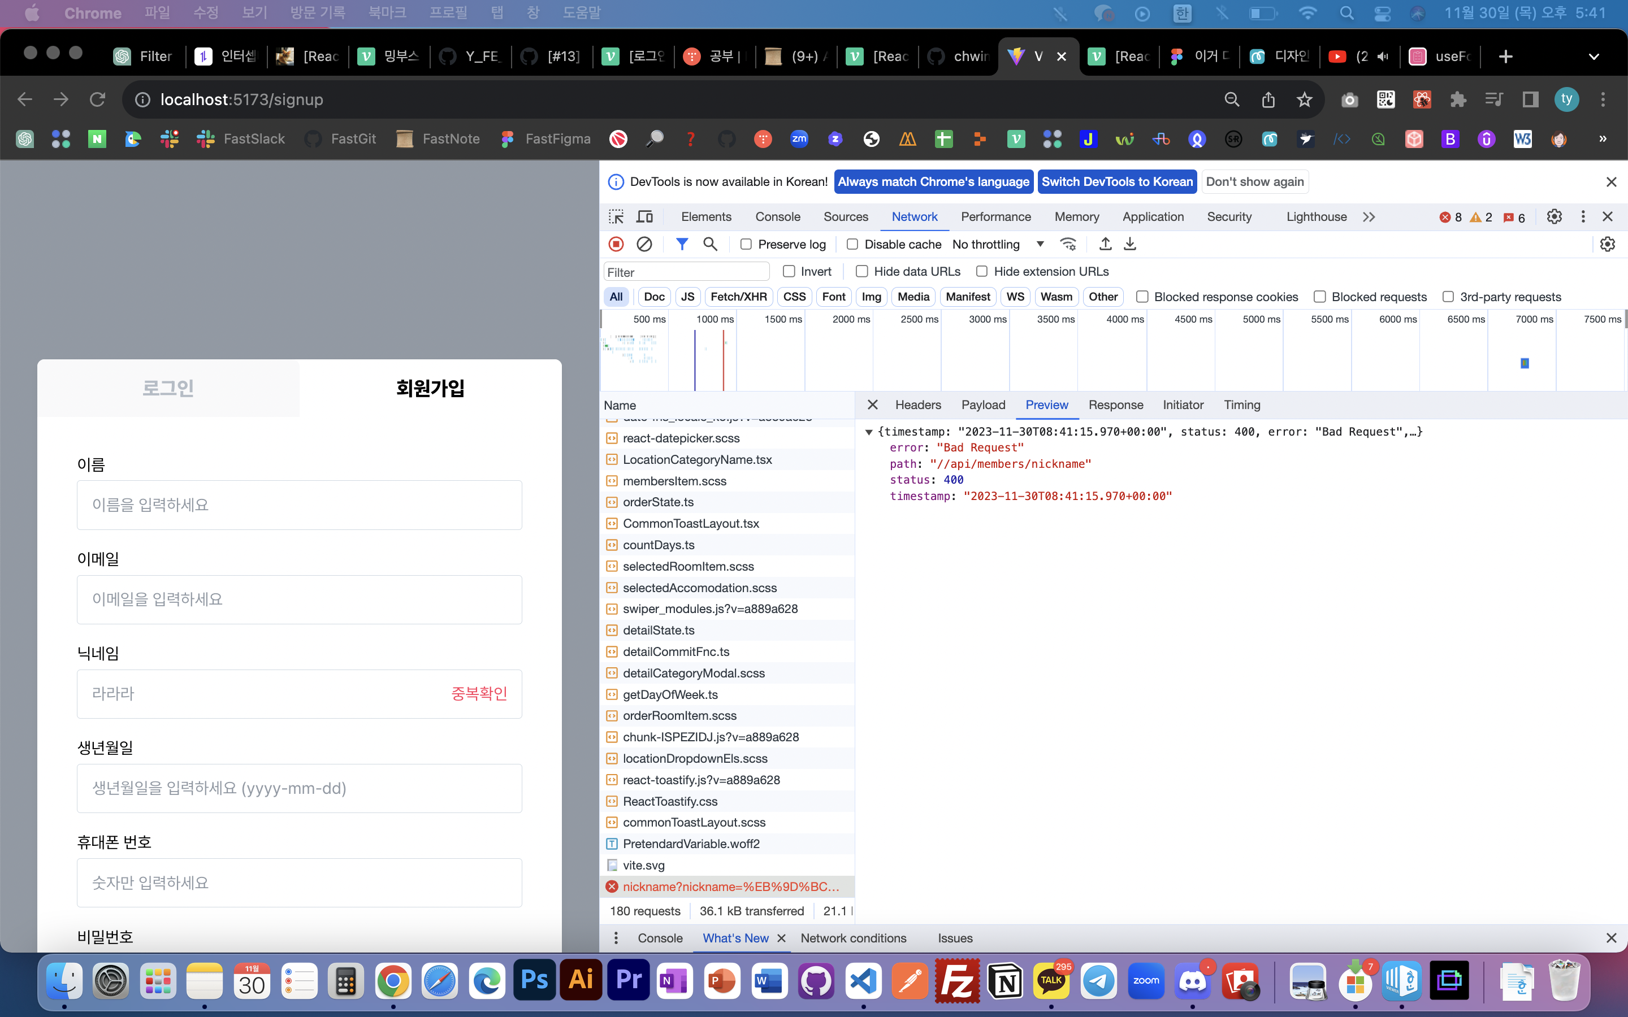Check Hide data URLs
Screen dimensions: 1628x1017
[861, 271]
